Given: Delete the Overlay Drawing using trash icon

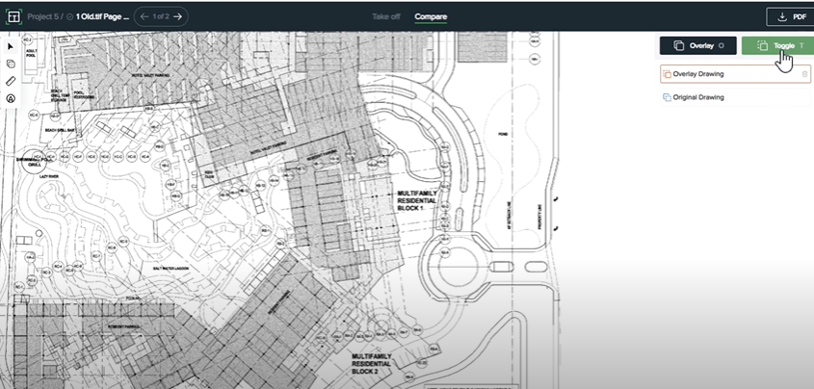Looking at the screenshot, I should 804,74.
